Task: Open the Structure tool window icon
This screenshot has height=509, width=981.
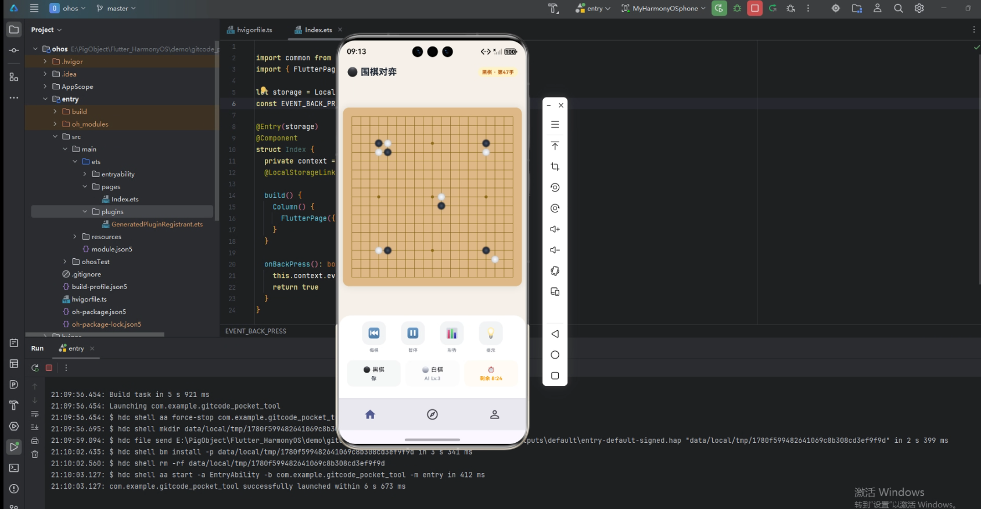Action: 14,77
